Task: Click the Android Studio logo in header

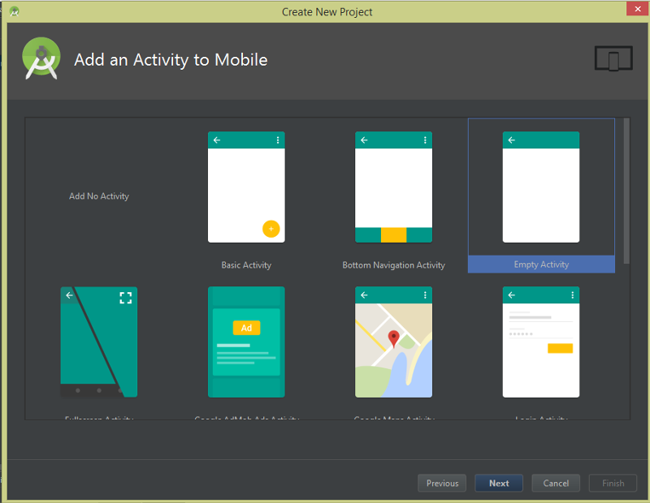Action: tap(41, 58)
